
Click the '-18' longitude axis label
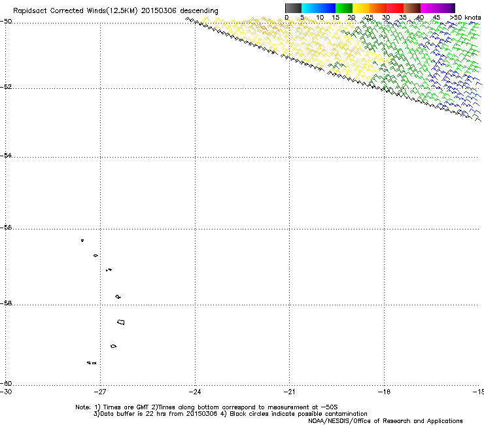385,392
